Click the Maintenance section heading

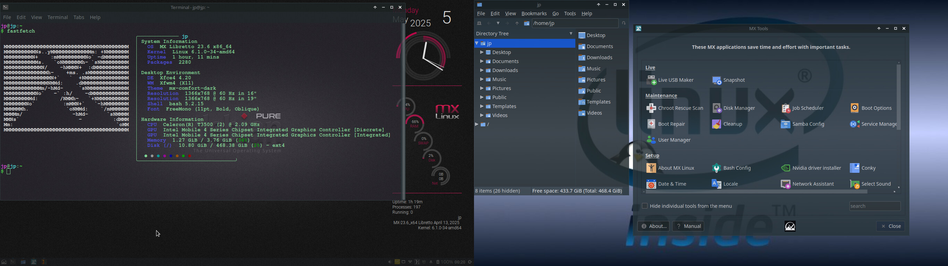coord(661,96)
